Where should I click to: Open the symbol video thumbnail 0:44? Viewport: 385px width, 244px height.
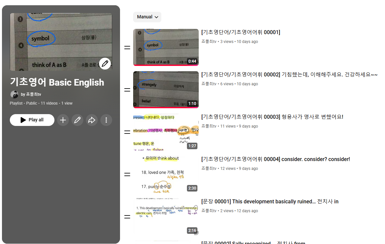[166, 48]
